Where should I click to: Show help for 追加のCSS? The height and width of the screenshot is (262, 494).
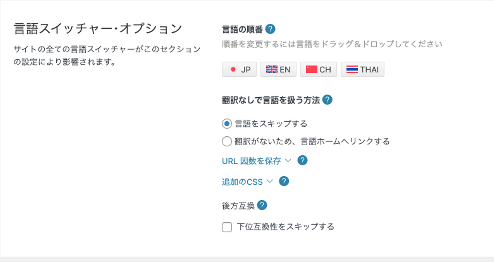coord(284,181)
